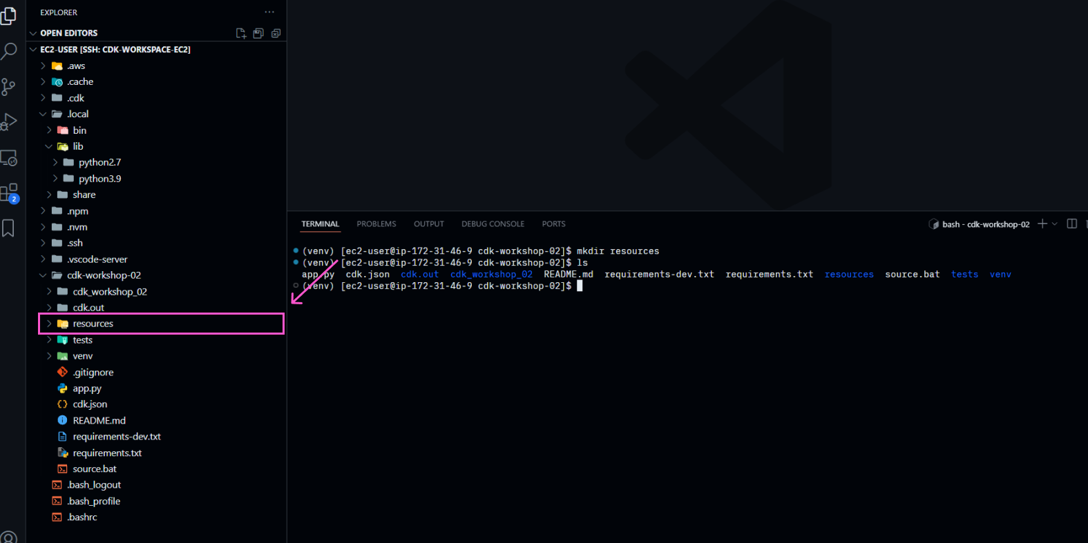Open Accounts icon at bottom of activity bar
1088x543 pixels.
(x=8, y=536)
